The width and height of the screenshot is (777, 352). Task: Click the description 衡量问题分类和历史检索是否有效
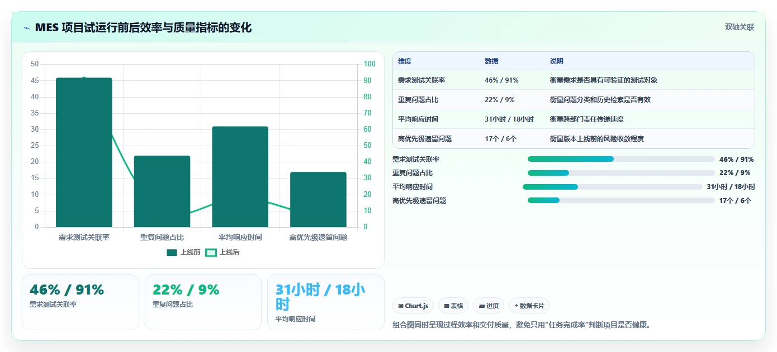click(600, 100)
